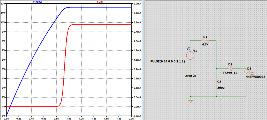Click the 2.0s time axis label
The height and width of the screenshot is (120, 267).
coord(131,118)
